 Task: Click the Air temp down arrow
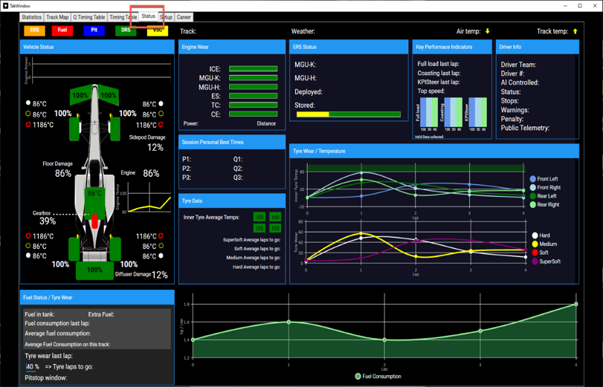click(488, 31)
